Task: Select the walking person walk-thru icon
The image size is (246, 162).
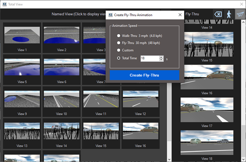Action: (229, 14)
